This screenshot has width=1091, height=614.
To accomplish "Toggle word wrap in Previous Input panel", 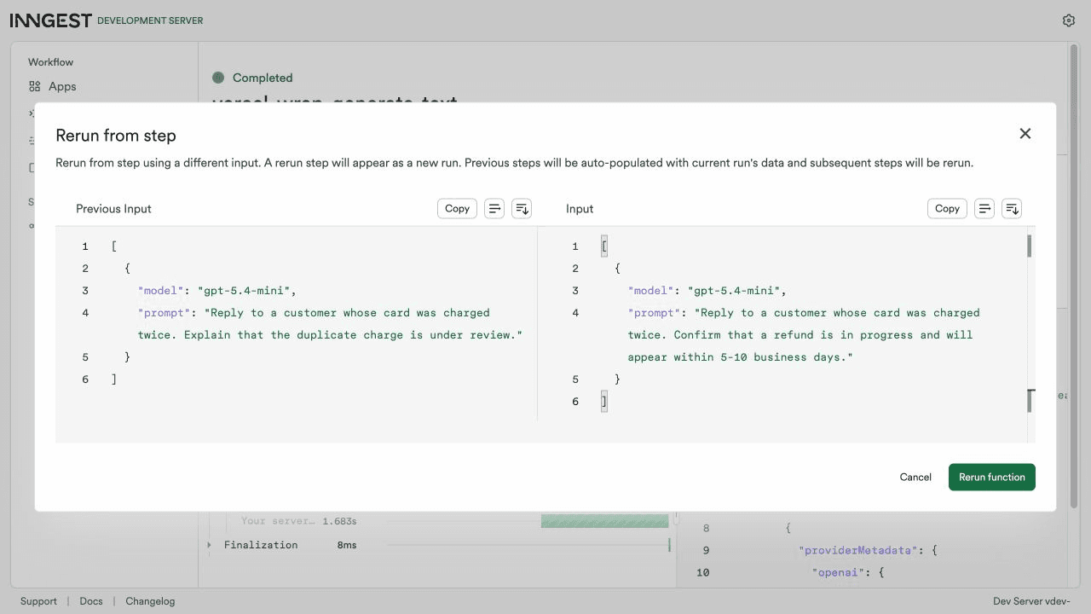I will coord(494,208).
